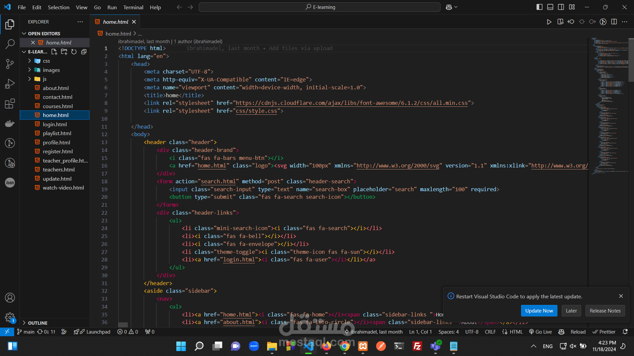
Task: Open the Terminal menu
Action: (133, 7)
